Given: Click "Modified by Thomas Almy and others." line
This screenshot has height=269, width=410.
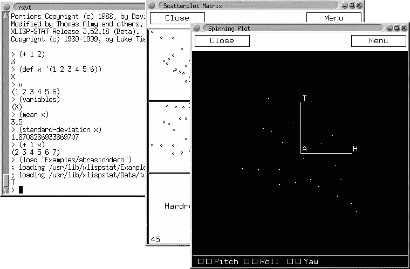Looking at the screenshot, I should 77,24.
